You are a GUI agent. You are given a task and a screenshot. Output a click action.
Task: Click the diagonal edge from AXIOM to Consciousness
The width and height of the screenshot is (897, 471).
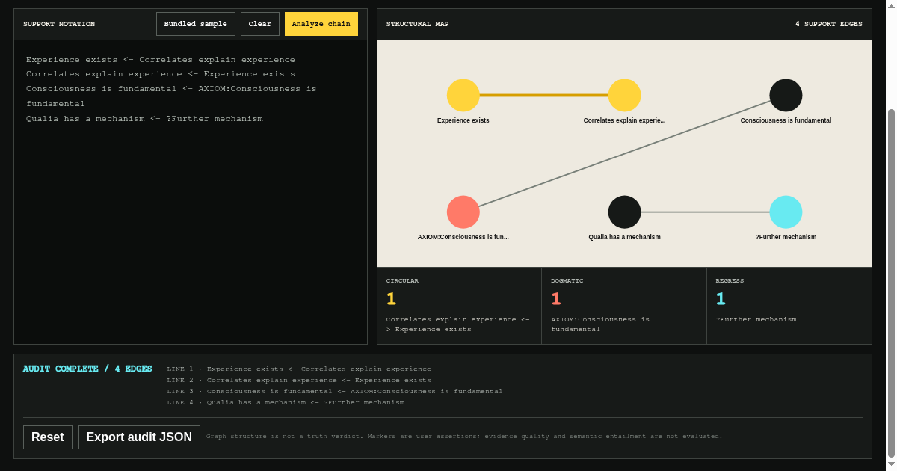tap(625, 154)
